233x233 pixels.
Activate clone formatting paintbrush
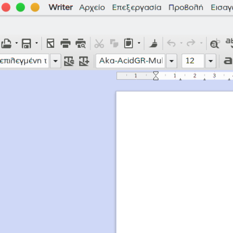(x=153, y=43)
